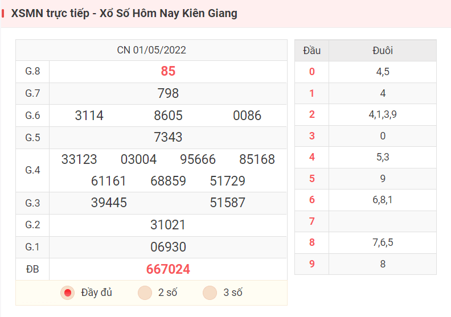Click the ĐB row label
Viewport: 451px width, 317px height.
pos(32,269)
